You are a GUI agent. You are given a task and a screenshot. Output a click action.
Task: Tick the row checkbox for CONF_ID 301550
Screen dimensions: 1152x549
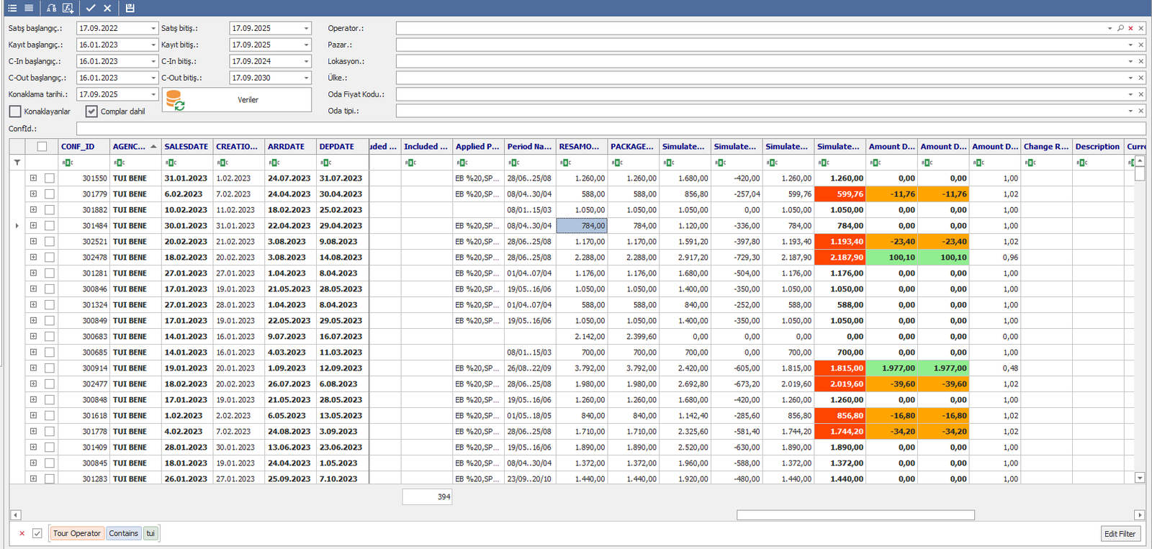50,178
